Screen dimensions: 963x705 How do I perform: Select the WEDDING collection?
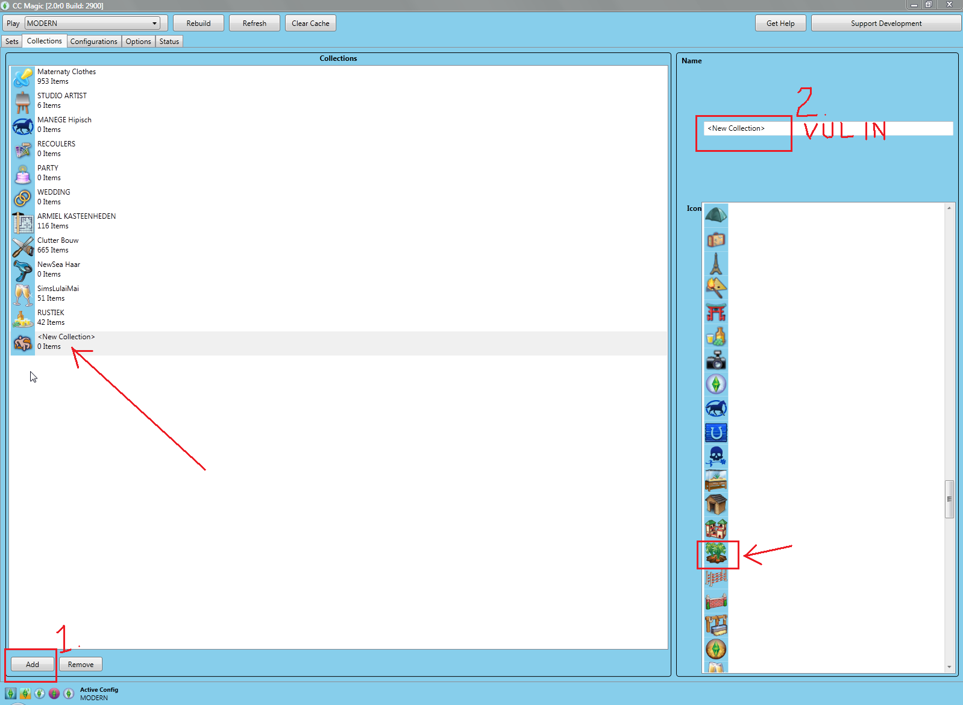(x=339, y=198)
